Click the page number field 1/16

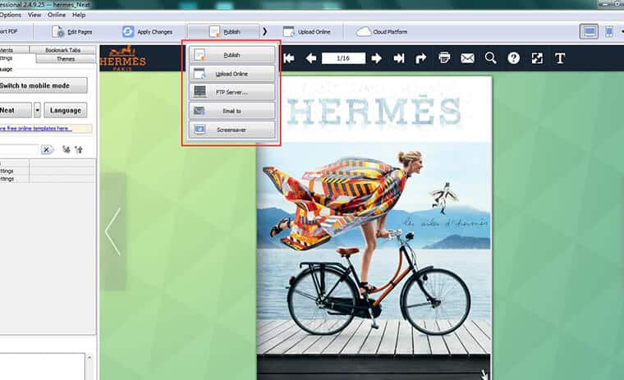coord(343,58)
